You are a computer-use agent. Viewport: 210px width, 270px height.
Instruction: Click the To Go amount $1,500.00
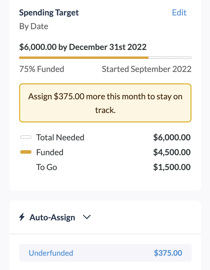tap(172, 167)
